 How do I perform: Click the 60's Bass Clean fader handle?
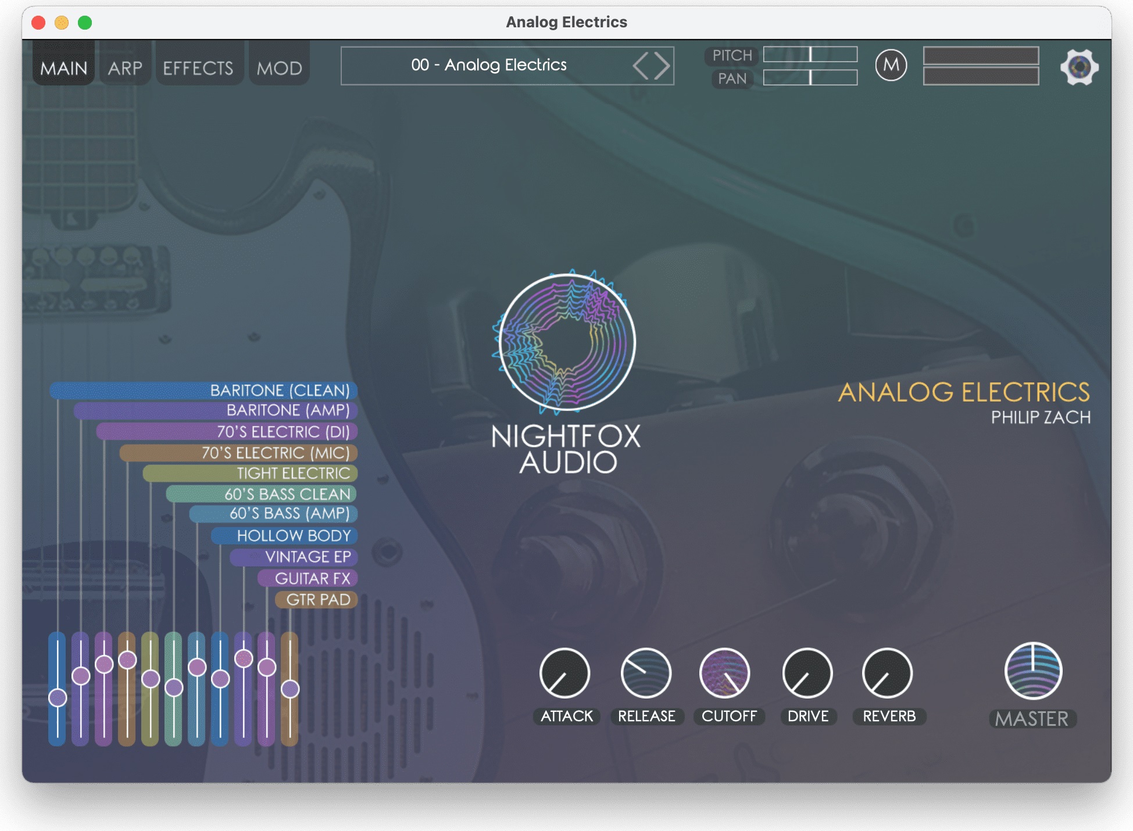click(x=174, y=687)
